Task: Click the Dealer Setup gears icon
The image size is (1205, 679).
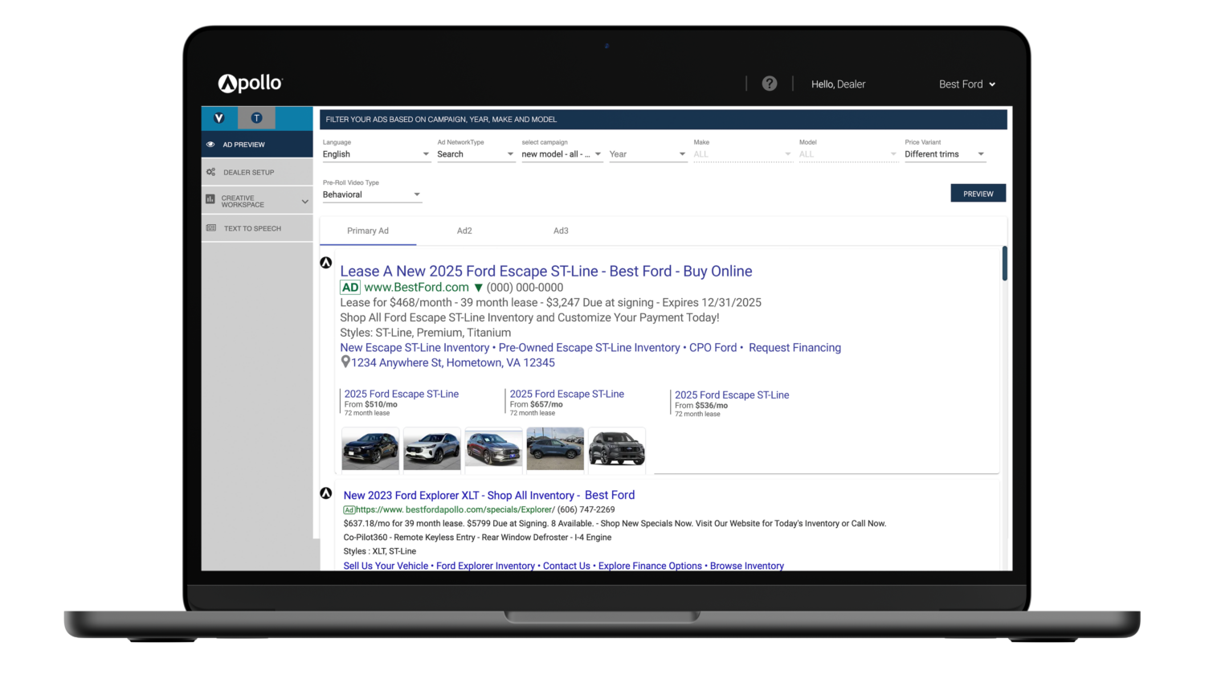Action: click(x=210, y=172)
